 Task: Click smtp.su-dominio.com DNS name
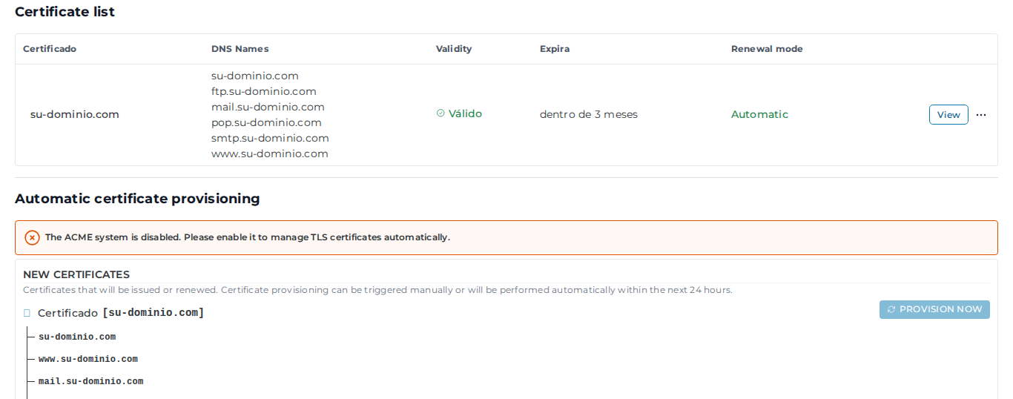[270, 138]
